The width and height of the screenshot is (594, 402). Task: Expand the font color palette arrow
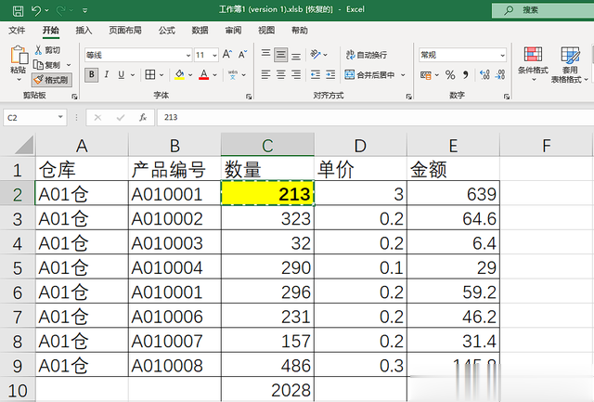214,75
